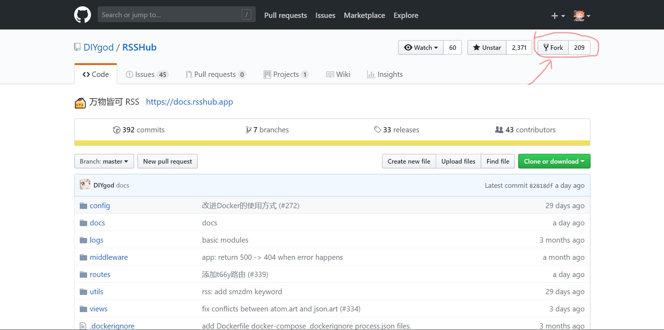Image resolution: width=664 pixels, height=330 pixels.
Task: Click DIYgod's commit author avatar
Action: click(x=85, y=185)
